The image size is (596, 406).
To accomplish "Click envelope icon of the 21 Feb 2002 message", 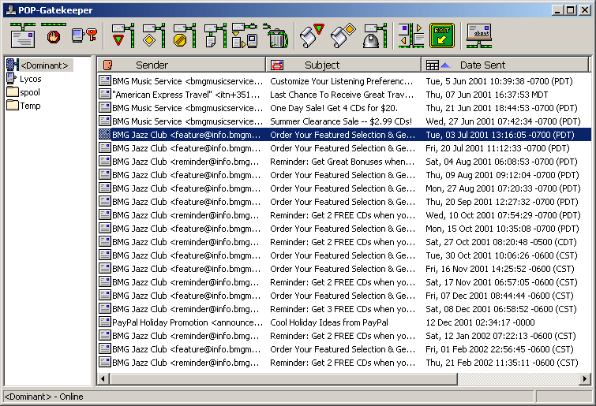I will pyautogui.click(x=104, y=363).
